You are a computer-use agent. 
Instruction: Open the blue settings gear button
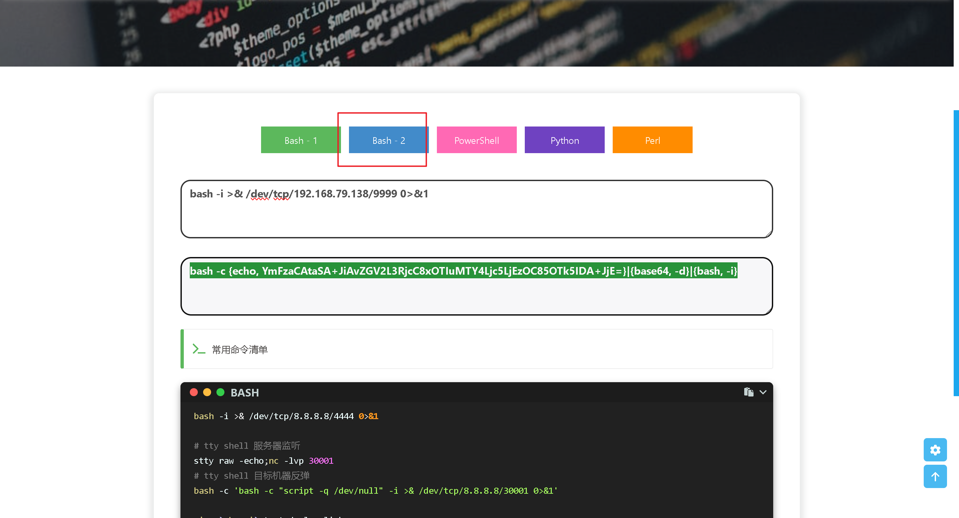(x=935, y=450)
